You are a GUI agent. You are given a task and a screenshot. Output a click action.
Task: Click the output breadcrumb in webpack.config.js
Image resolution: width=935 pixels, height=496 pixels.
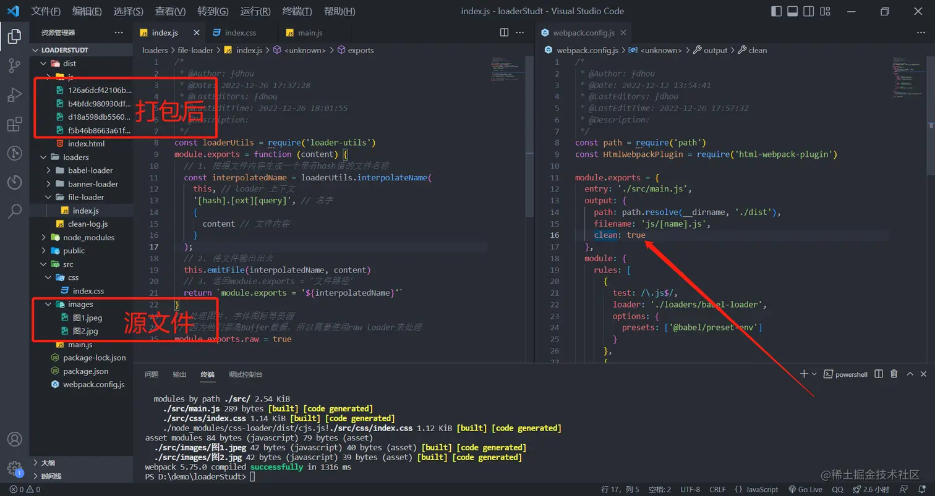point(711,50)
